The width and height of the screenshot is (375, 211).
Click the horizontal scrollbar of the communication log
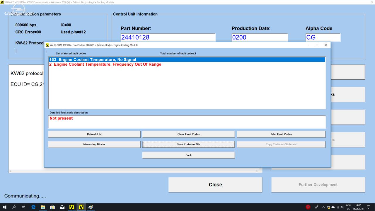pyautogui.click(x=134, y=171)
